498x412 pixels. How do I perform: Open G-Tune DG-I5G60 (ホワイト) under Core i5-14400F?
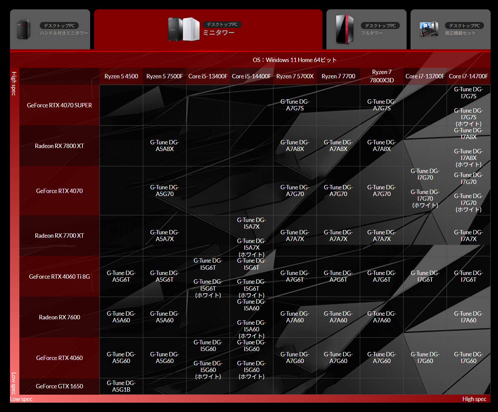pyautogui.click(x=252, y=370)
